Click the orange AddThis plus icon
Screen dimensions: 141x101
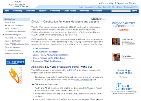(x=98, y=19)
